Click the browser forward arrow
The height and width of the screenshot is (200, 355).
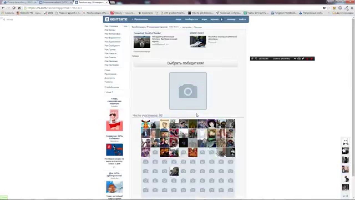9,8
